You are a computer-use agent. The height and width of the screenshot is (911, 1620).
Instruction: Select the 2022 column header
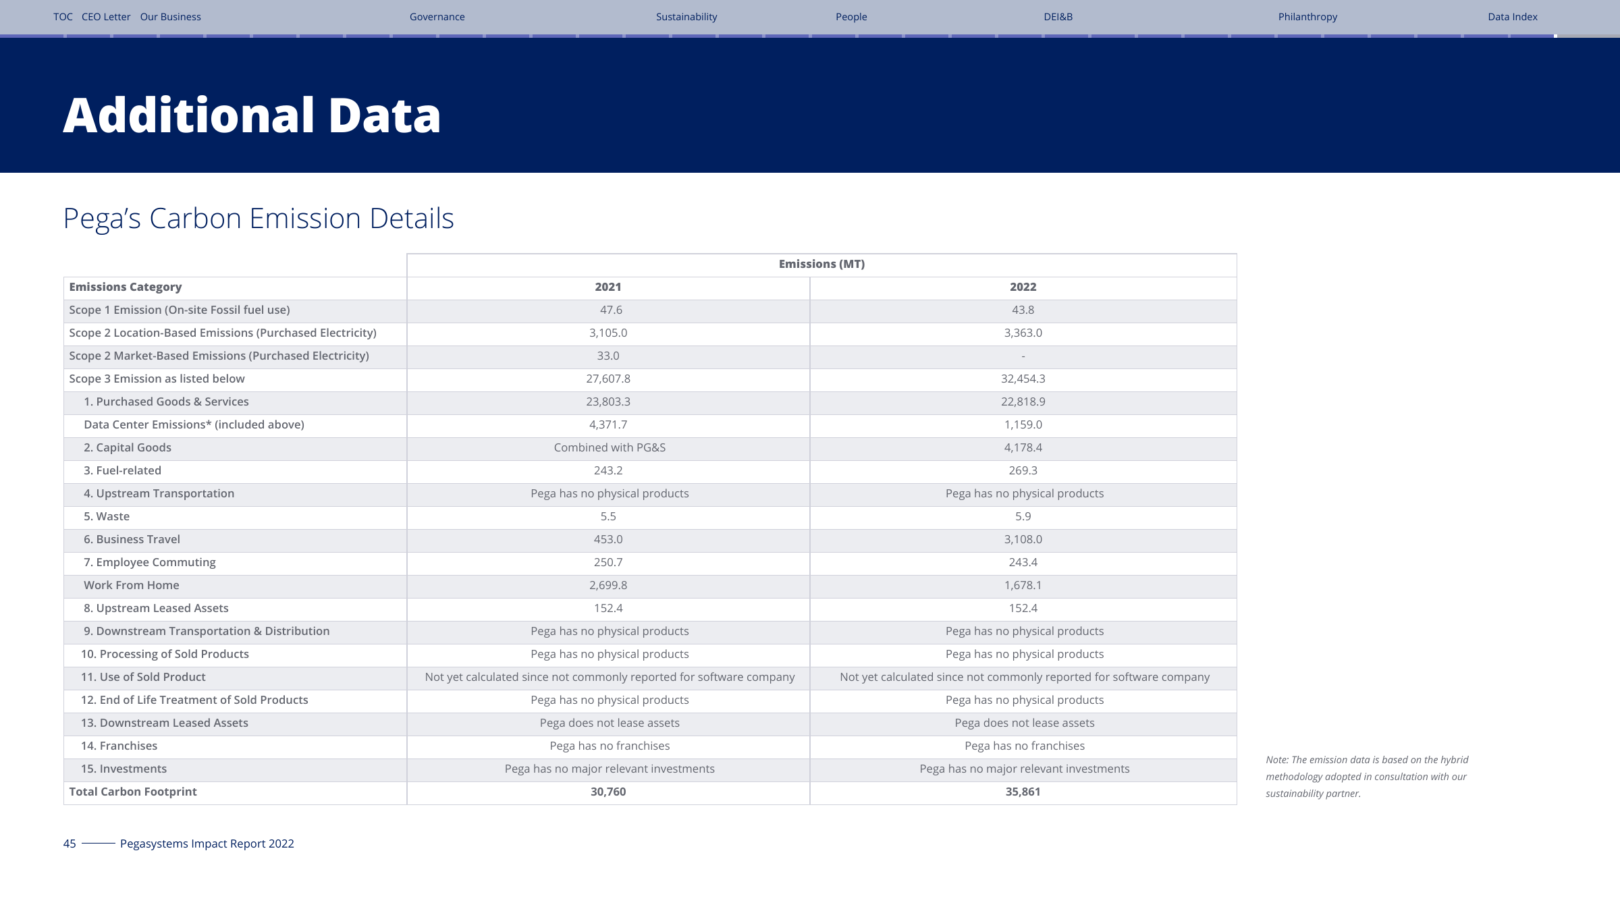(x=1023, y=287)
